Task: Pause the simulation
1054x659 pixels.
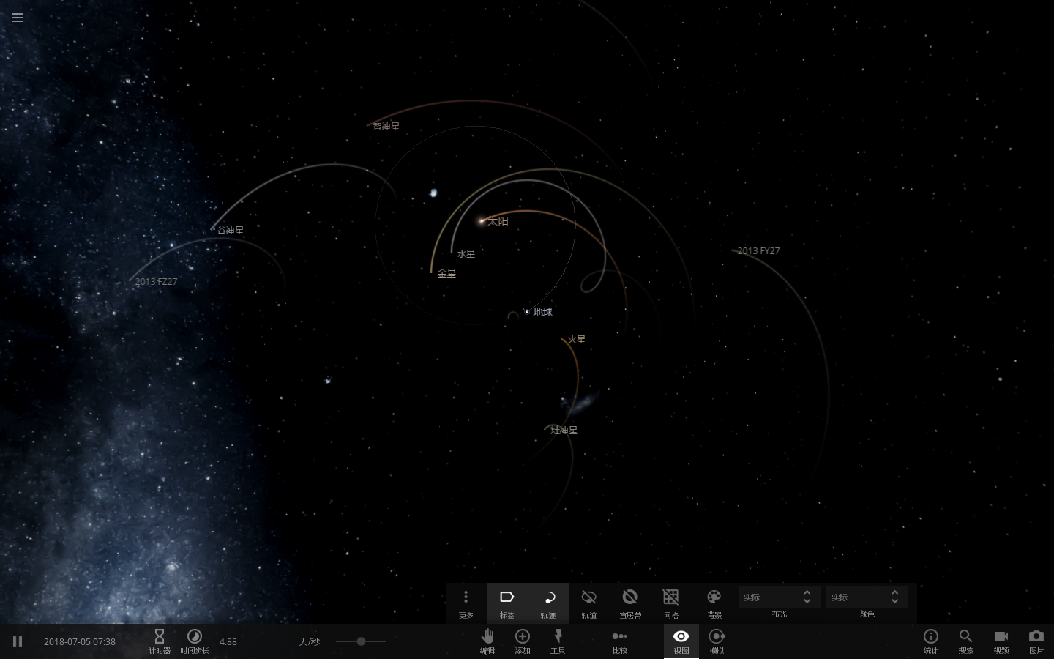Action: click(x=18, y=641)
